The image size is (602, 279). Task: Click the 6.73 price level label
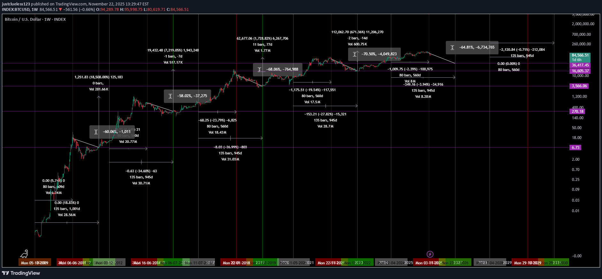(575, 148)
